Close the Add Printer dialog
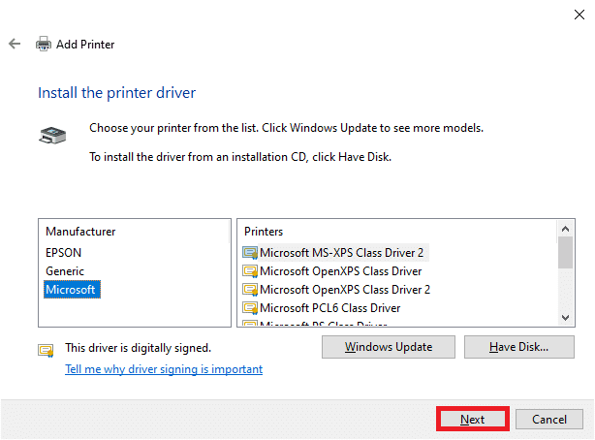 [x=579, y=15]
